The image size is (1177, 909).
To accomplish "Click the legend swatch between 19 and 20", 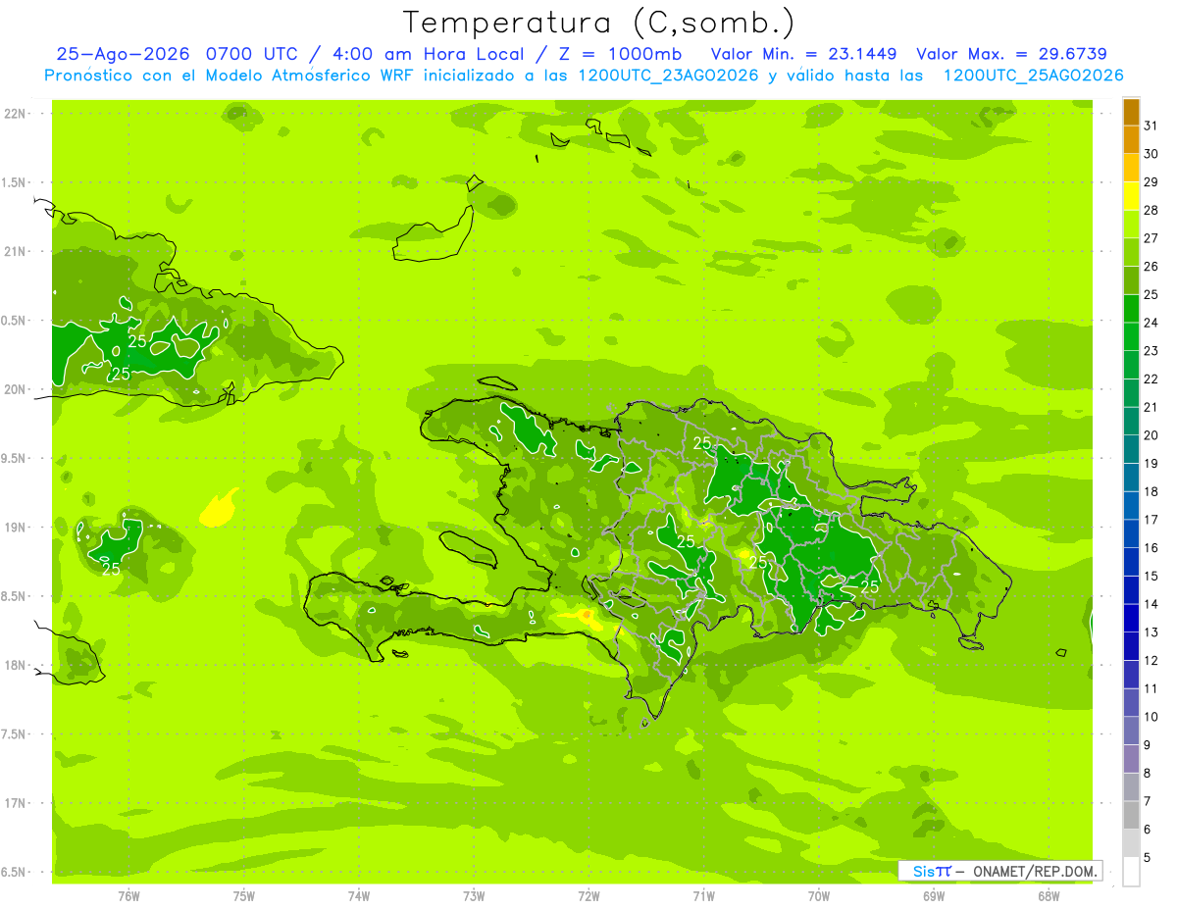I will (1131, 449).
